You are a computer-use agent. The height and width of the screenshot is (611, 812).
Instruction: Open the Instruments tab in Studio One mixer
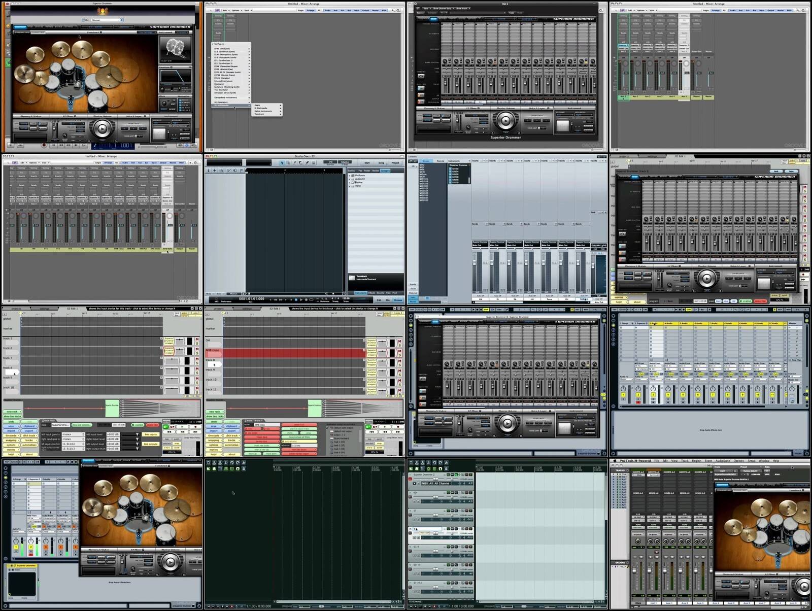454,161
